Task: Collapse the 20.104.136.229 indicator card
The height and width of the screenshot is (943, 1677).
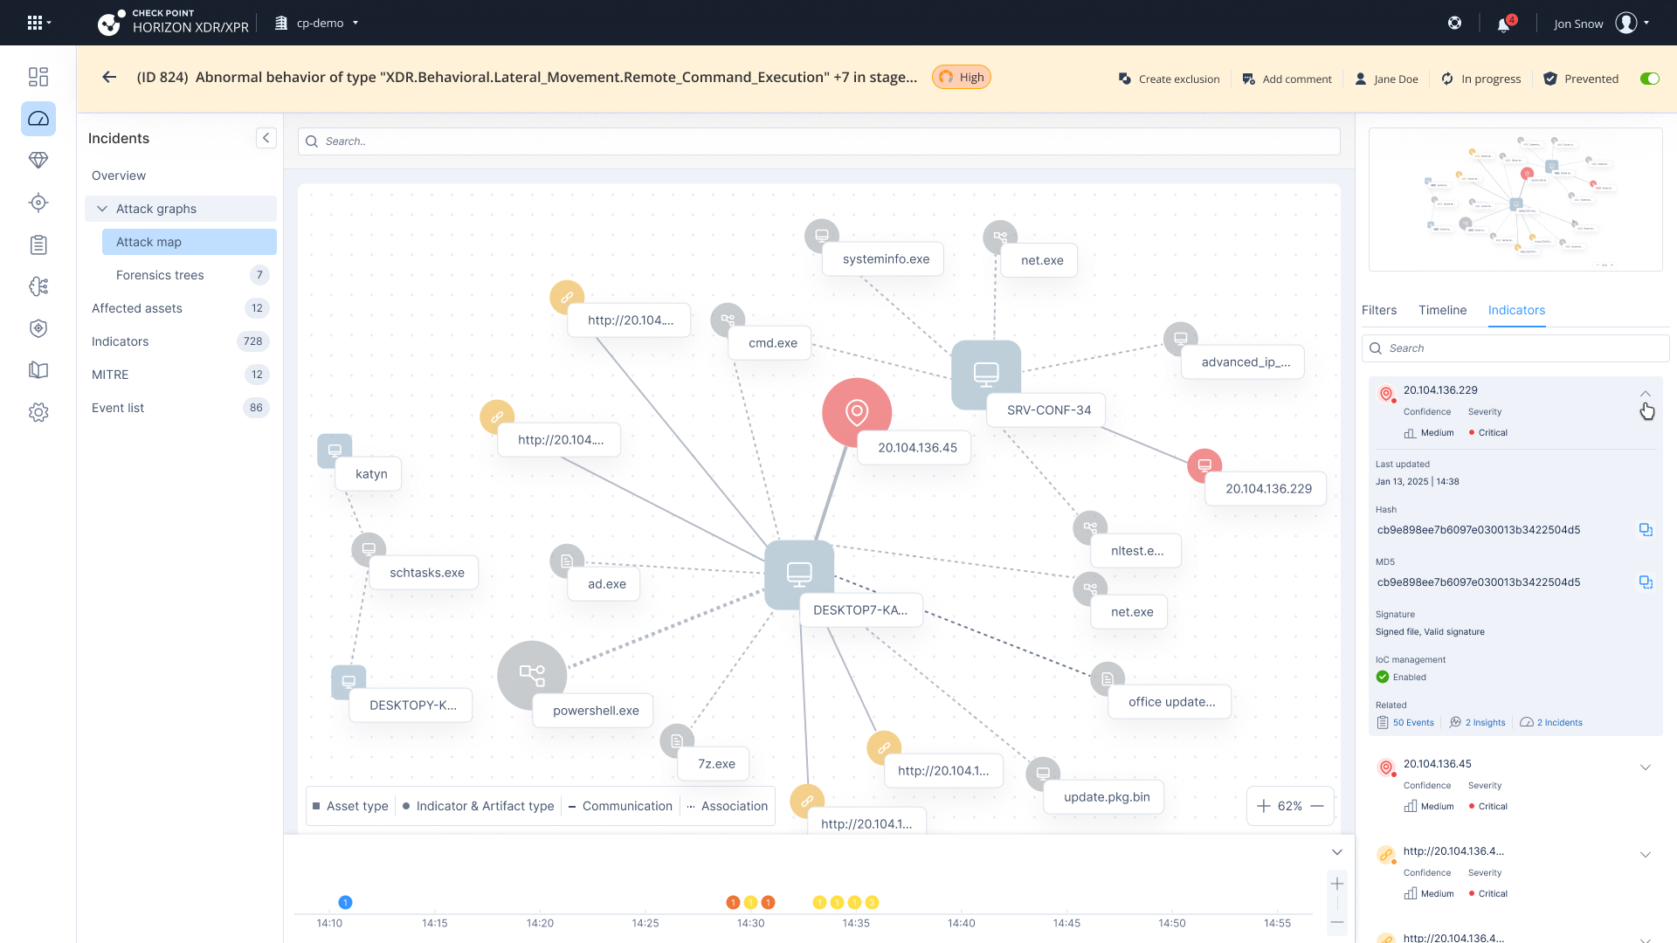Action: tap(1646, 394)
